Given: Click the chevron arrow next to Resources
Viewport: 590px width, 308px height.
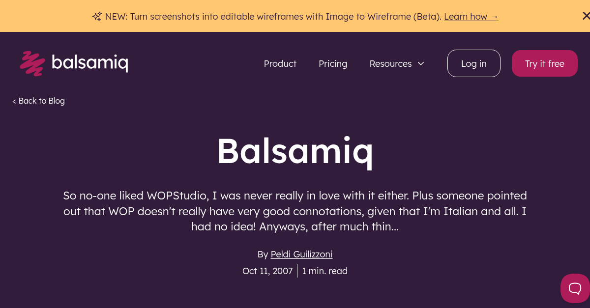Looking at the screenshot, I should pyautogui.click(x=421, y=63).
